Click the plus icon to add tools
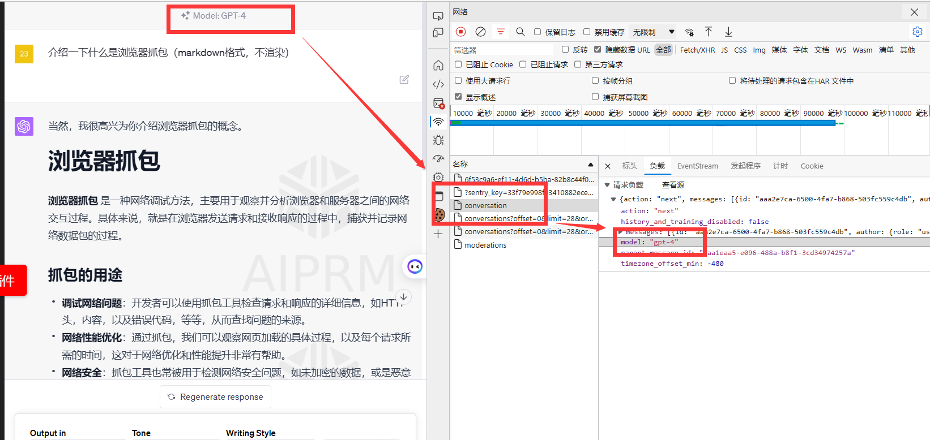The height and width of the screenshot is (440, 930). [438, 234]
